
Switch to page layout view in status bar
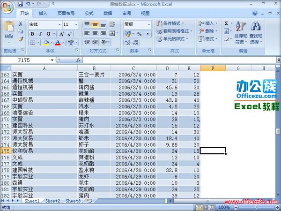pos(206,208)
